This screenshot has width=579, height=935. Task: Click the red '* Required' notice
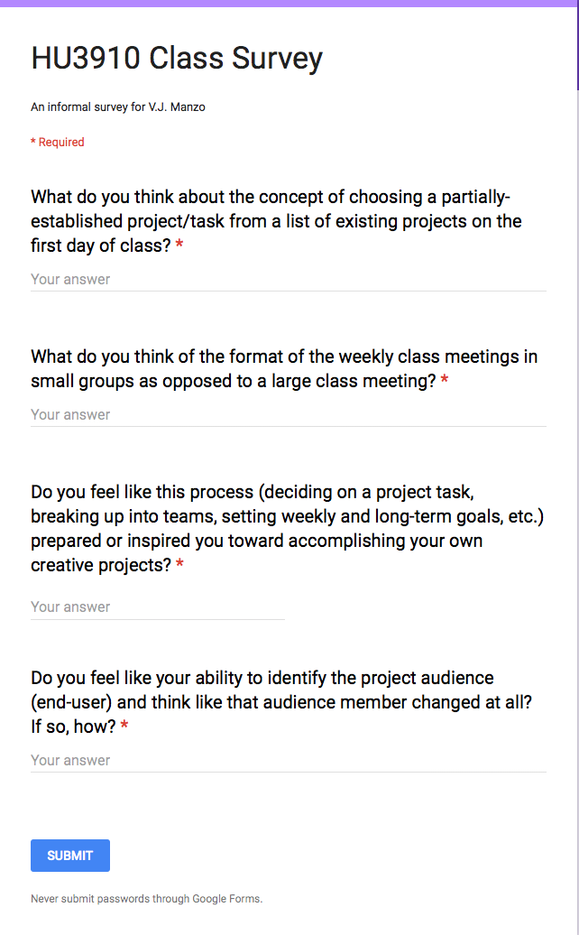[58, 142]
